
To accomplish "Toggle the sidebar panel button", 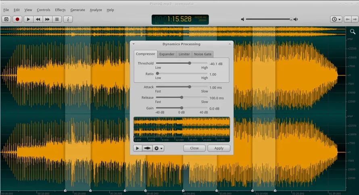I will [x=6, y=19].
